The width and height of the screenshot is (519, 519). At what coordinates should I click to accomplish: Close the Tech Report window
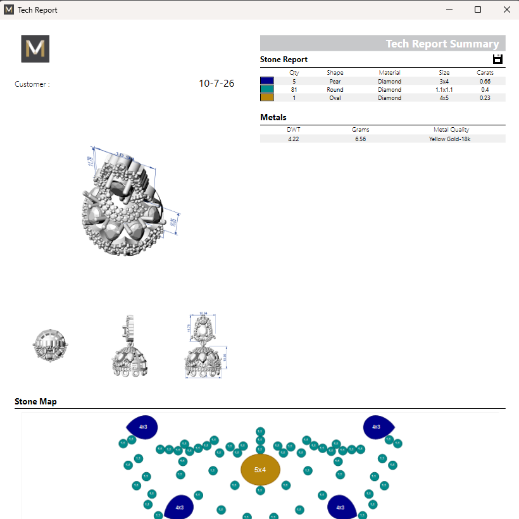click(x=507, y=9)
